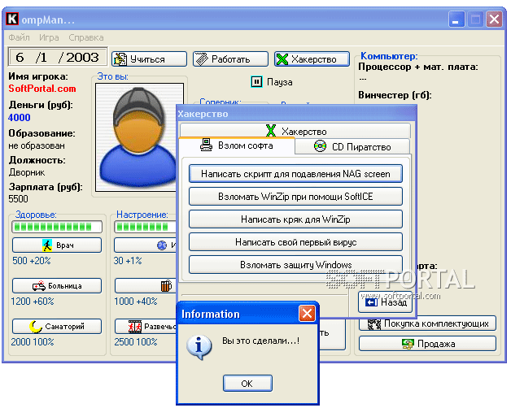The image size is (511, 408).
Task: Click the Врач price 500 +20%
Action: (x=32, y=261)
